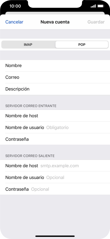Viewport: 110px width, 239px height.
Task: Click the Nueva cuenta title
Action: (x=55, y=22)
